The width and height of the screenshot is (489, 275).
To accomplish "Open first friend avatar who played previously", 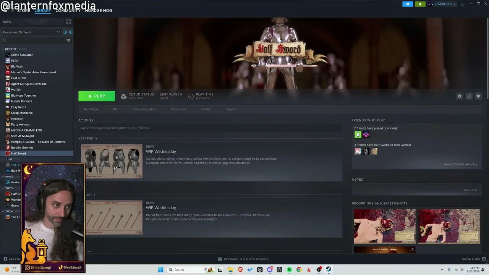I will click(x=358, y=134).
